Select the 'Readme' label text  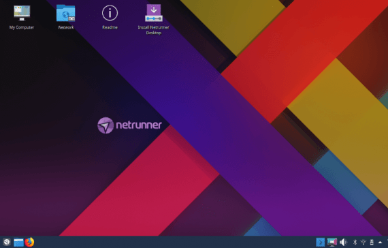coord(110,27)
